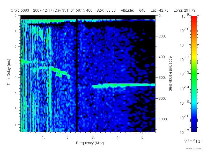Click the 'Altitude:' label in header

(x=127, y=10)
